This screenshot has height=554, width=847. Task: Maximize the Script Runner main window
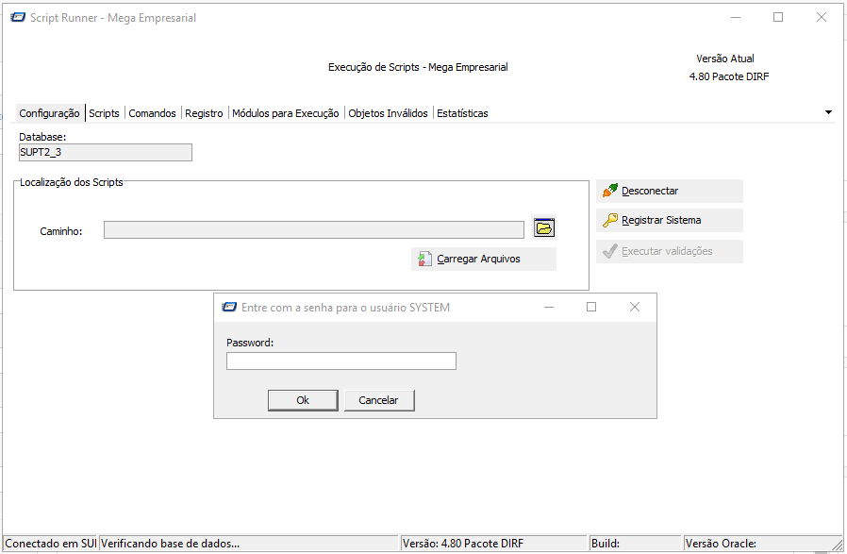pyautogui.click(x=778, y=17)
